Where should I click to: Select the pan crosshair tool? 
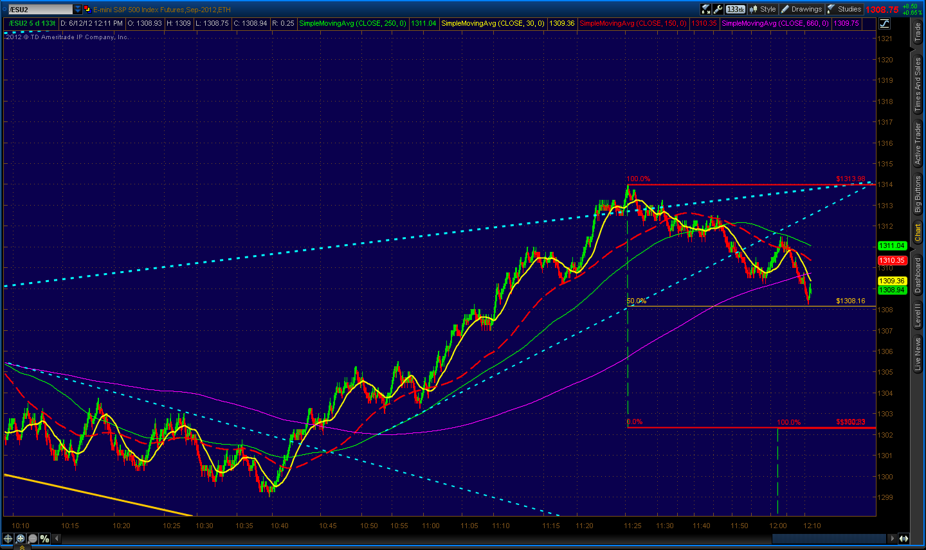pyautogui.click(x=9, y=538)
